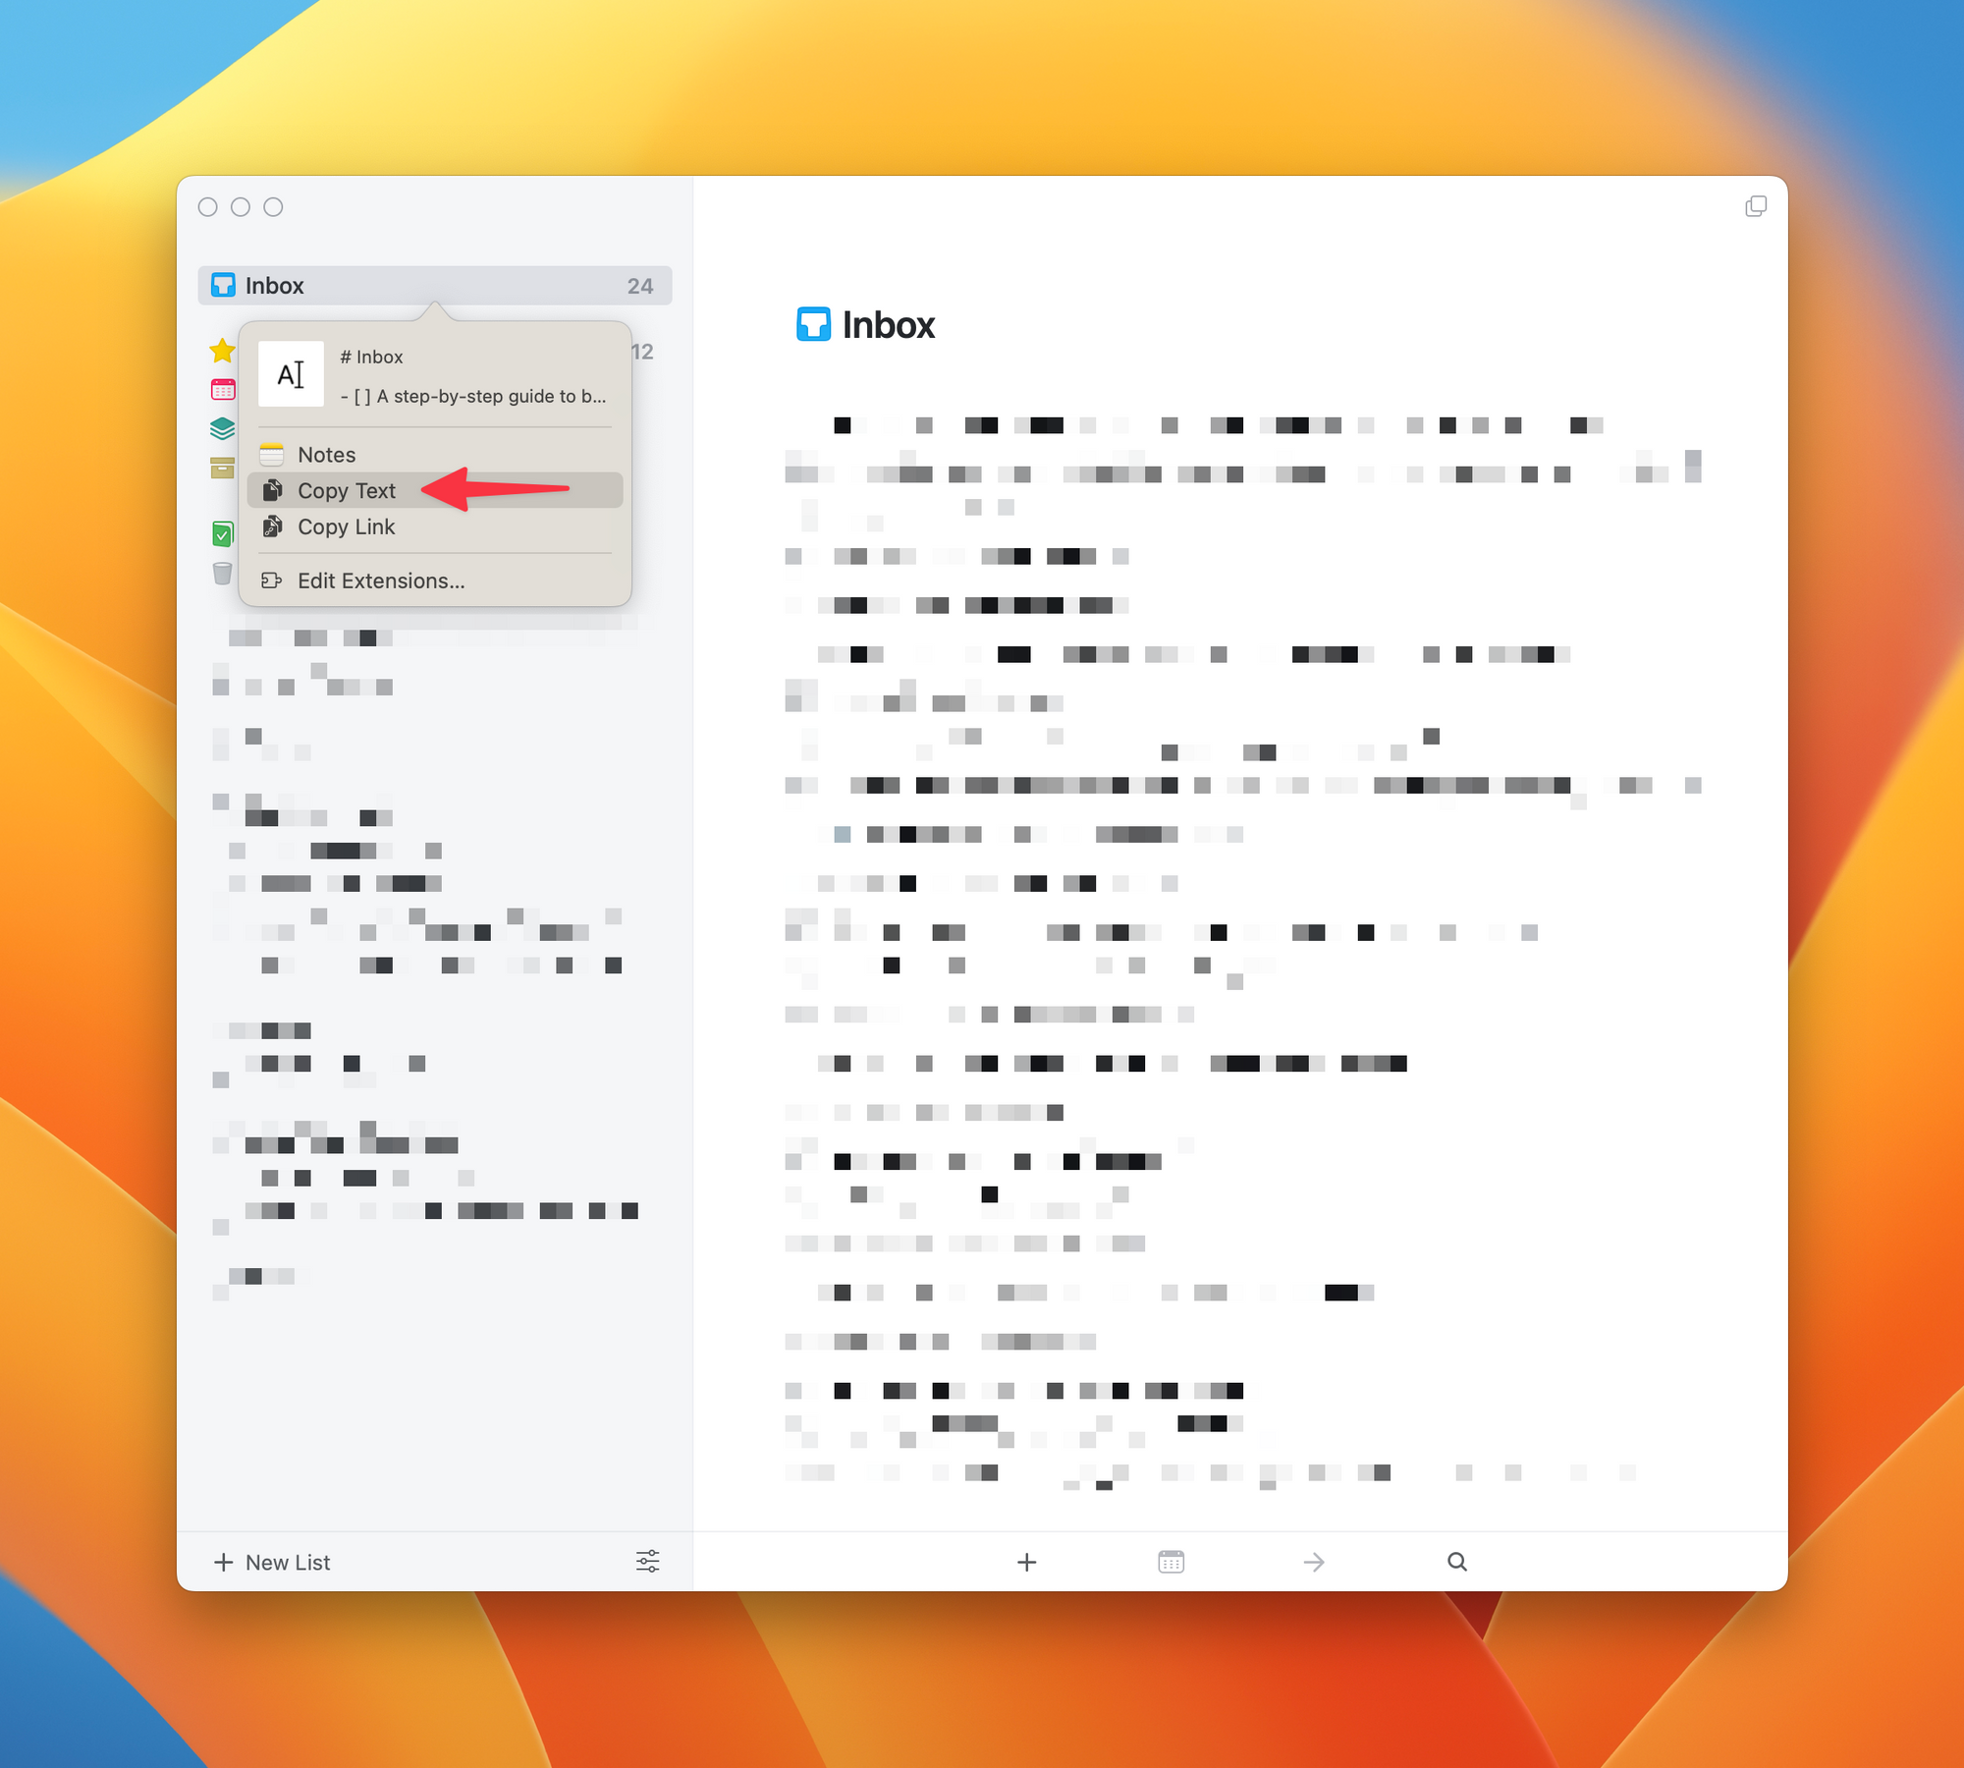Click the multi-window icon at top right
The width and height of the screenshot is (1964, 1768).
point(1756,206)
